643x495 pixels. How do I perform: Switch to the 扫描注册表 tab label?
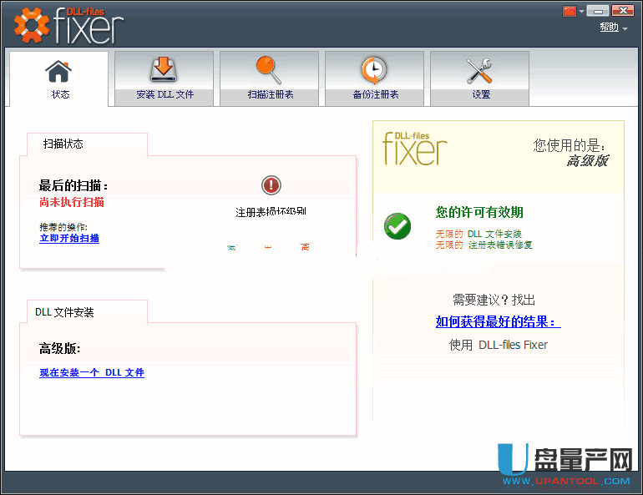click(270, 94)
